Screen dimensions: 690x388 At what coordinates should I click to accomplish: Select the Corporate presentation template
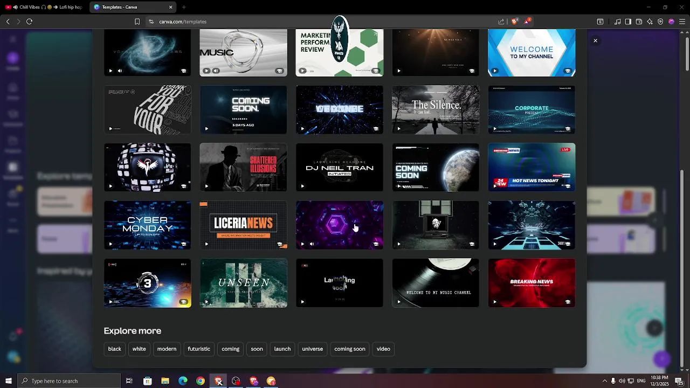[532, 109]
